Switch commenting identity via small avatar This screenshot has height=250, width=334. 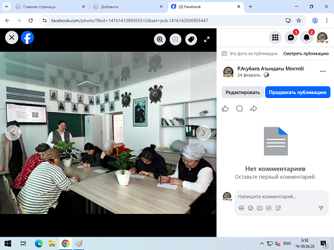point(227,196)
